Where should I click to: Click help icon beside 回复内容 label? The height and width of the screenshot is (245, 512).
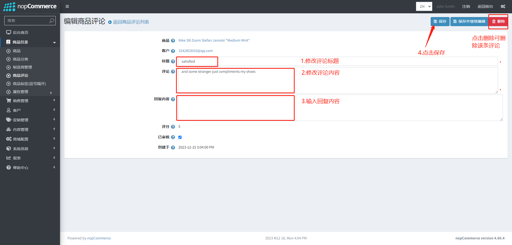pos(173,99)
